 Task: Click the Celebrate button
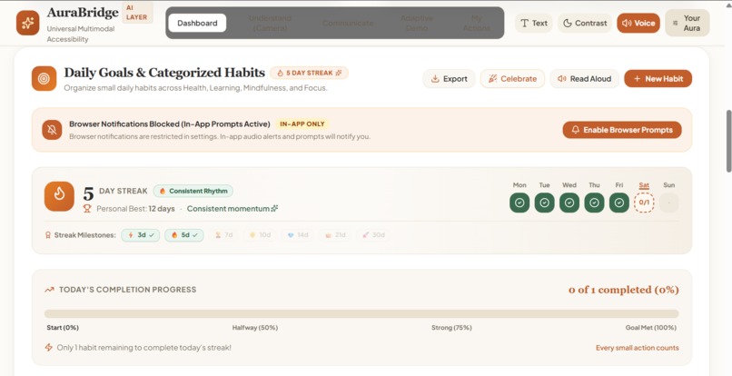(512, 78)
